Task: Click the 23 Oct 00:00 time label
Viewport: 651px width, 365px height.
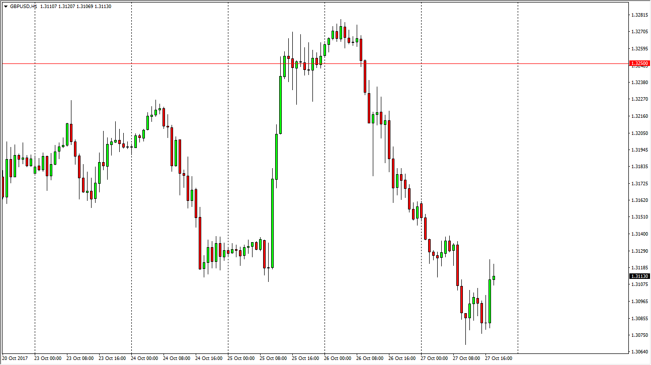Action: [x=48, y=358]
